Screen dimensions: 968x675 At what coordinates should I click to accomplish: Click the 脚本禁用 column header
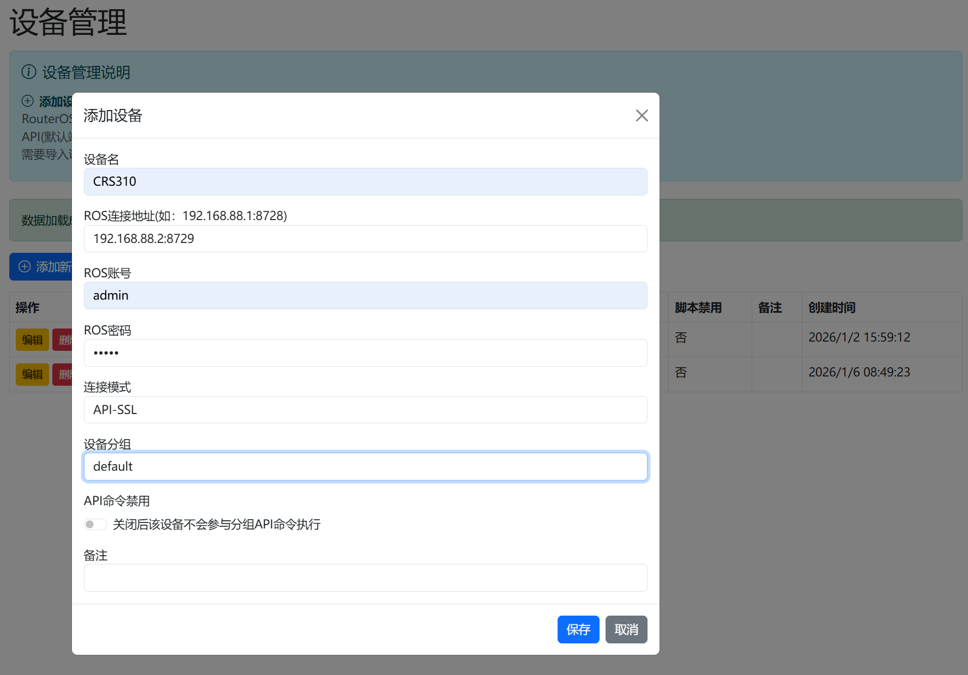[698, 308]
